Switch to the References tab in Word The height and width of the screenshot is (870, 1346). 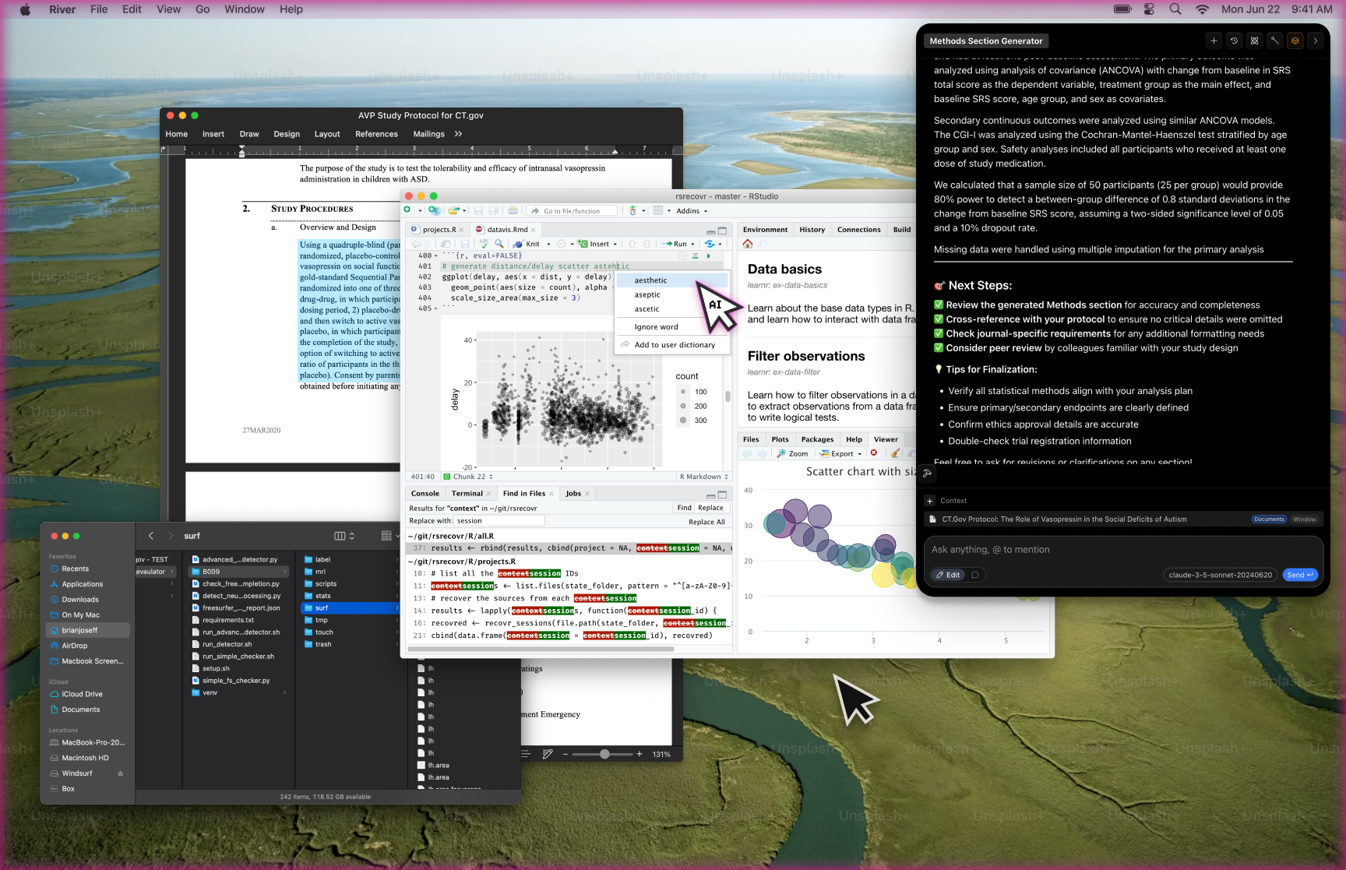click(376, 134)
